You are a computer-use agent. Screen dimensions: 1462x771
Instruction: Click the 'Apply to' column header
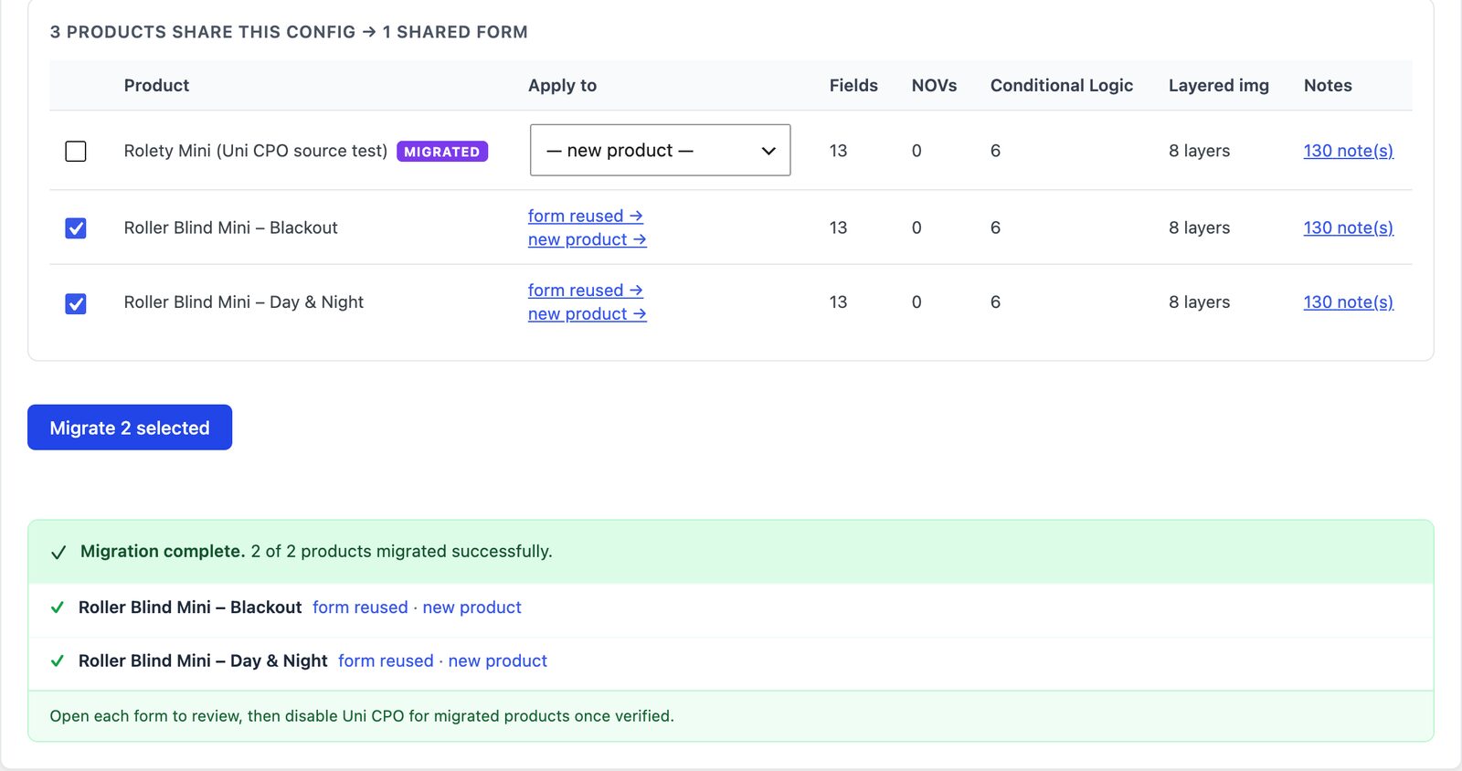click(562, 85)
